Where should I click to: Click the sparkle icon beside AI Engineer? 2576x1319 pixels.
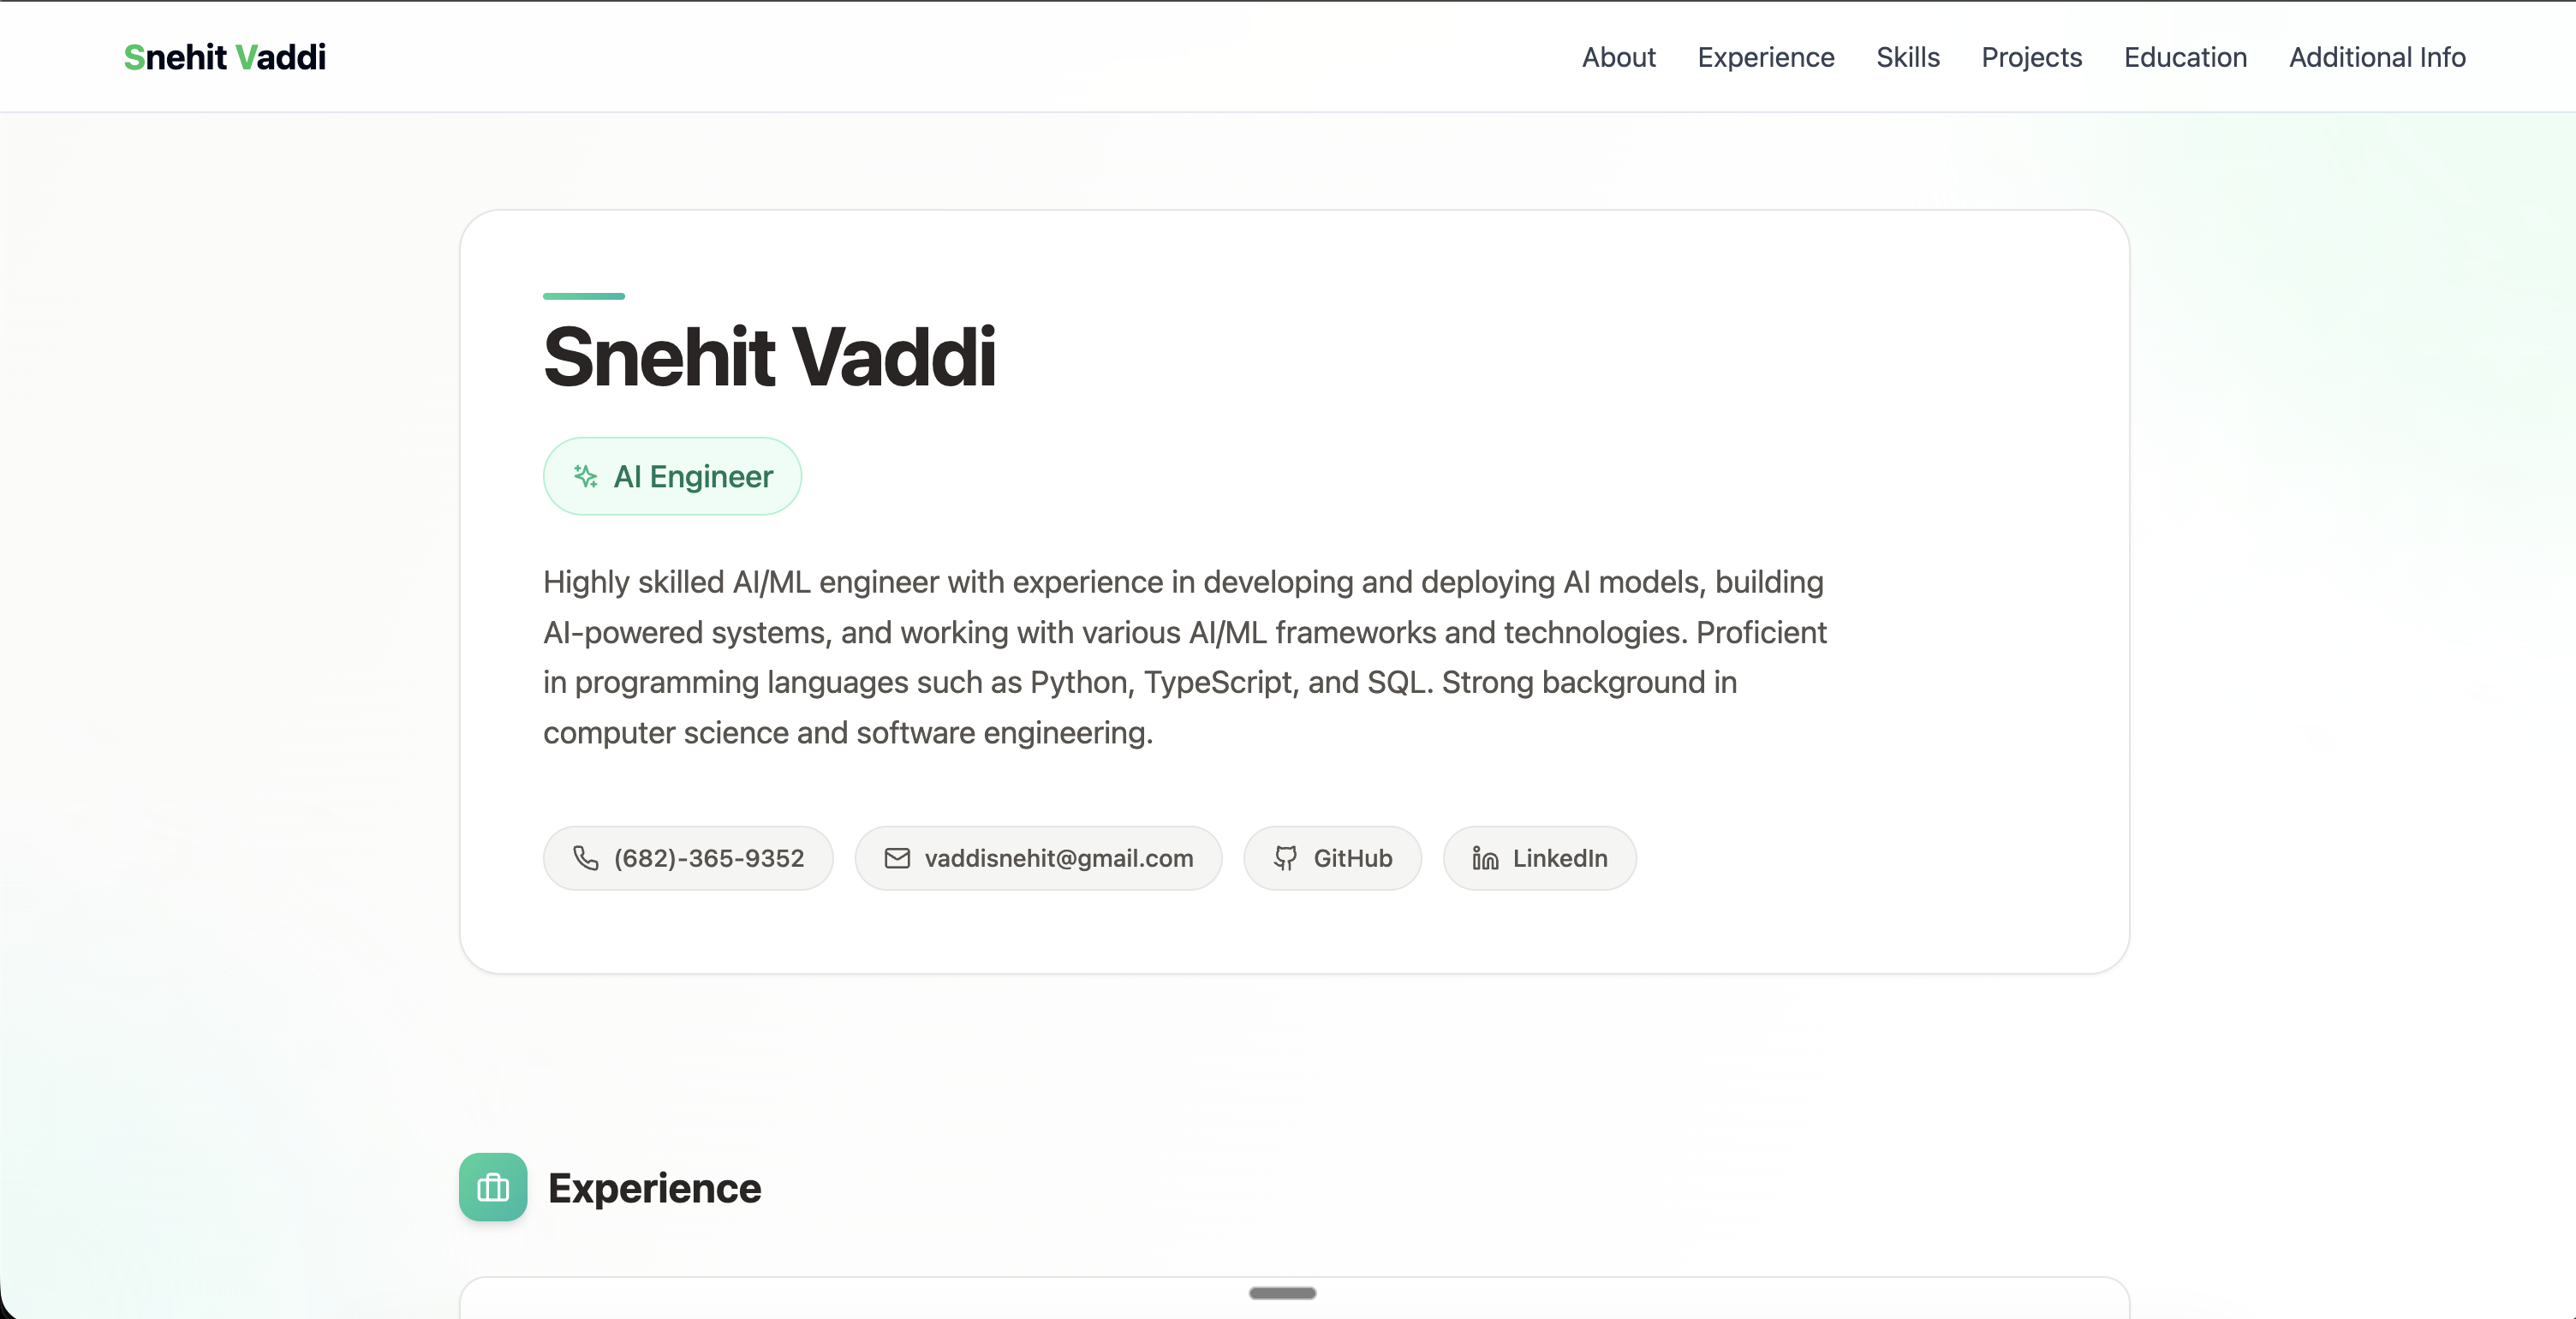pos(586,476)
